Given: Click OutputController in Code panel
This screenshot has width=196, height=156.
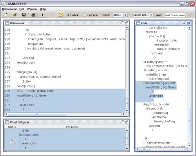Looking at the screenshot, I should [x=169, y=49].
